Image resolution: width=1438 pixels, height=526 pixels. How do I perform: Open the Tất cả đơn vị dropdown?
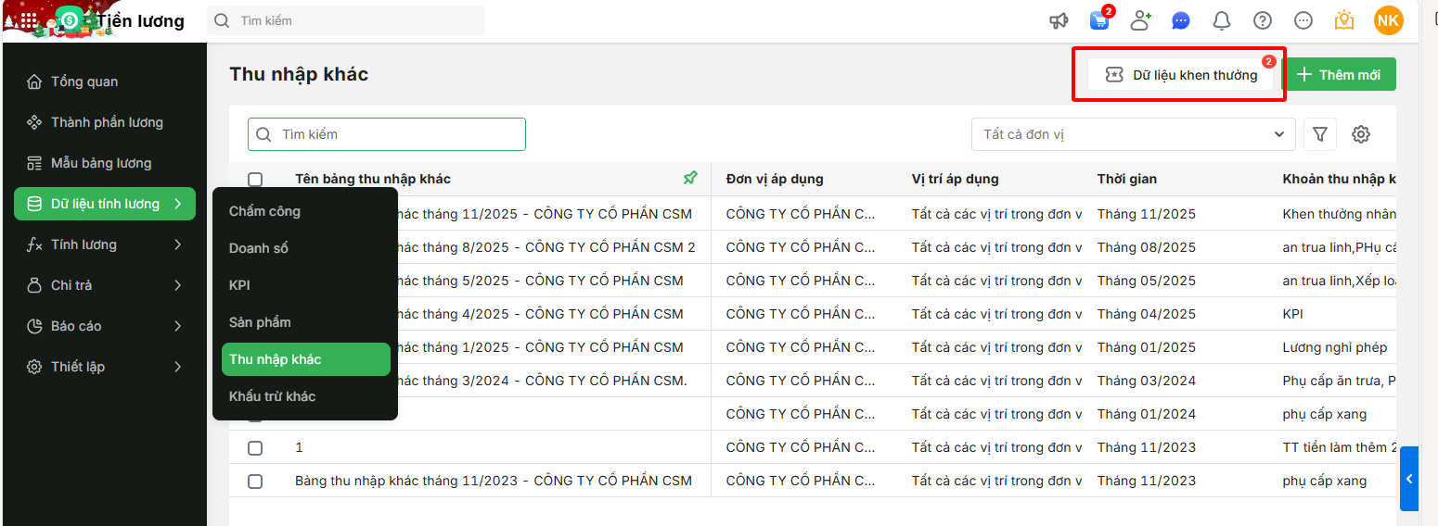pyautogui.click(x=1133, y=134)
